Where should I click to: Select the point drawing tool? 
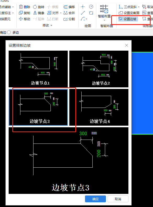coord(83,7)
